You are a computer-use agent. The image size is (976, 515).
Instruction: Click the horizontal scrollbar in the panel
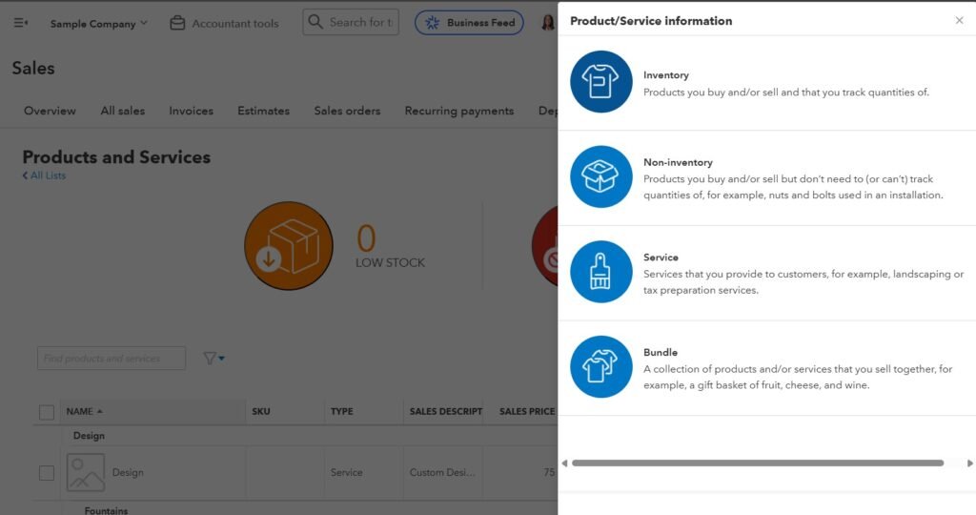758,463
